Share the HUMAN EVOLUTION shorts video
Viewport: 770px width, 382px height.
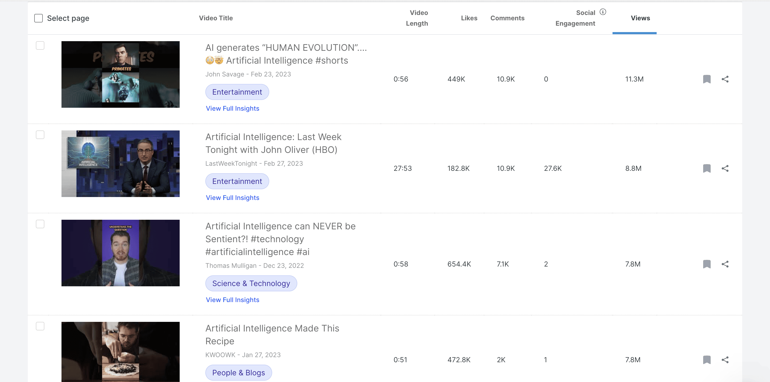pyautogui.click(x=725, y=79)
